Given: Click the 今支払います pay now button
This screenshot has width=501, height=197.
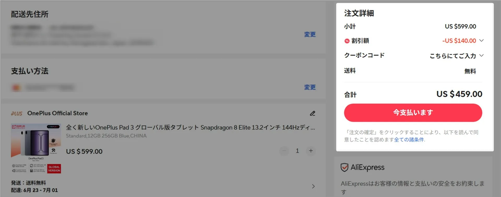Looking at the screenshot, I should pos(413,113).
